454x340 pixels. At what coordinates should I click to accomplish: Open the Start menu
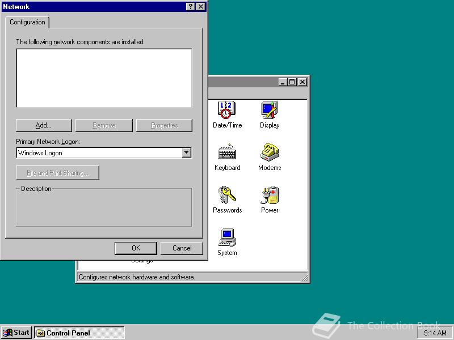point(16,333)
